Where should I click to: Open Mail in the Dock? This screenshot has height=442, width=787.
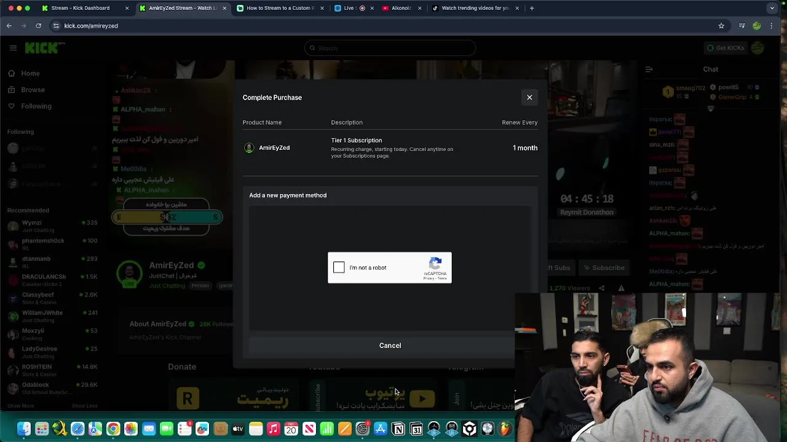149,429
